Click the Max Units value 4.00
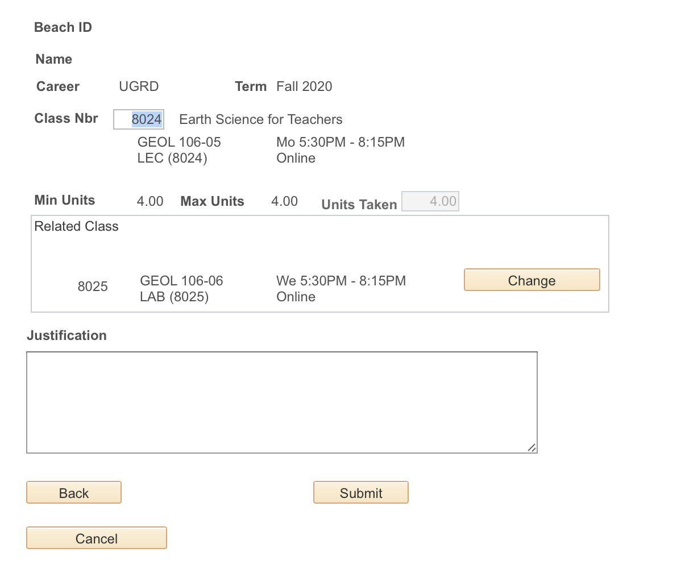Screen dimensions: 681x573 point(284,201)
